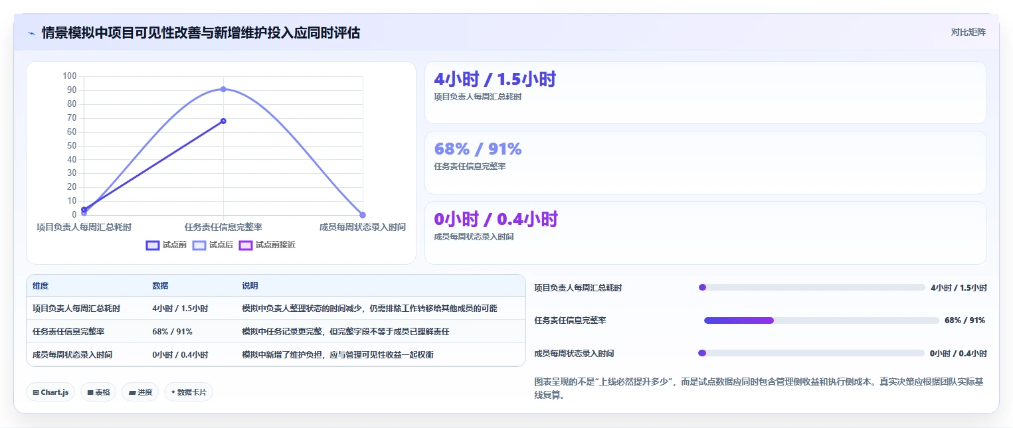Toggle the 试点前 legend entry in chart
This screenshot has height=428, width=1013.
coord(167,245)
